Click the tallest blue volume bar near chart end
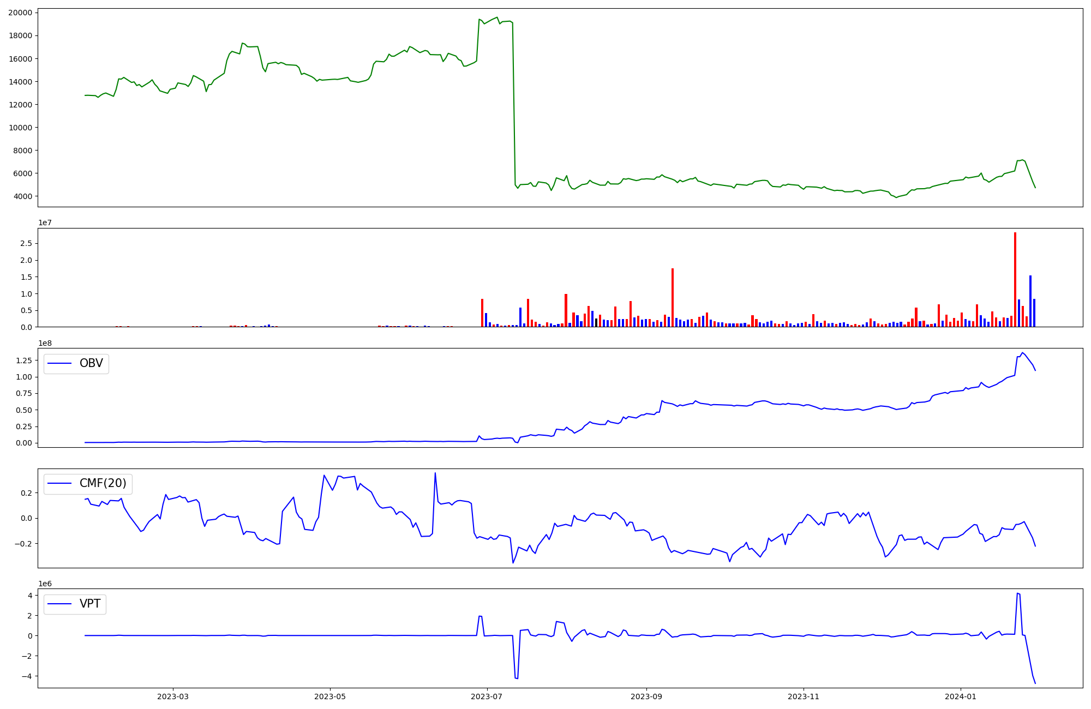The width and height of the screenshot is (1091, 709). pos(1030,301)
